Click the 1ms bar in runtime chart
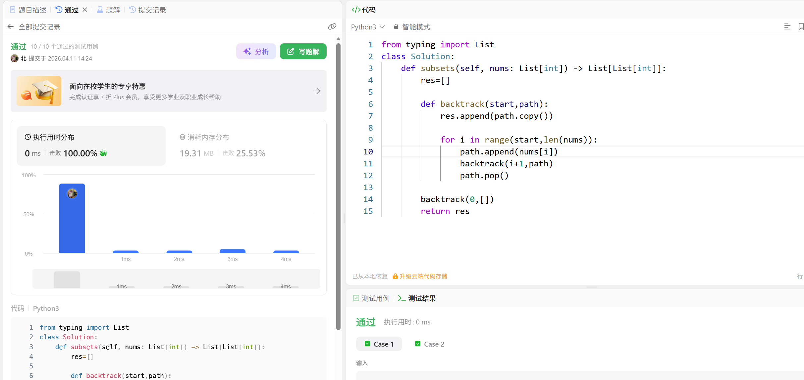804x380 pixels. point(126,252)
